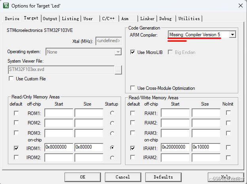247x184 pixels.
Task: Select ROM2 as startup region
Action: click(x=112, y=123)
